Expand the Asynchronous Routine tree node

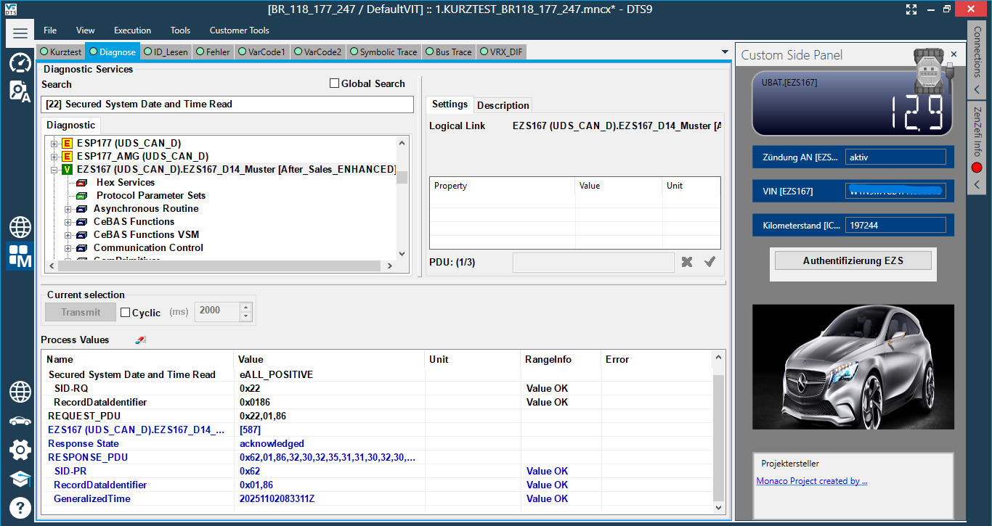68,209
